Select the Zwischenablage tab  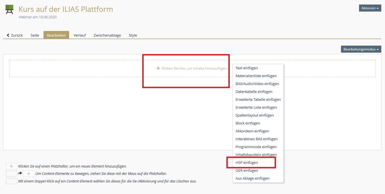pyautogui.click(x=107, y=35)
